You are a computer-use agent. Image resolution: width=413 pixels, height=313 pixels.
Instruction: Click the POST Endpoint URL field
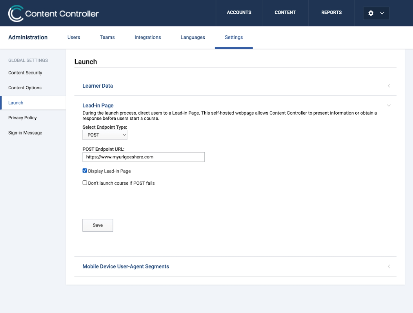(144, 157)
